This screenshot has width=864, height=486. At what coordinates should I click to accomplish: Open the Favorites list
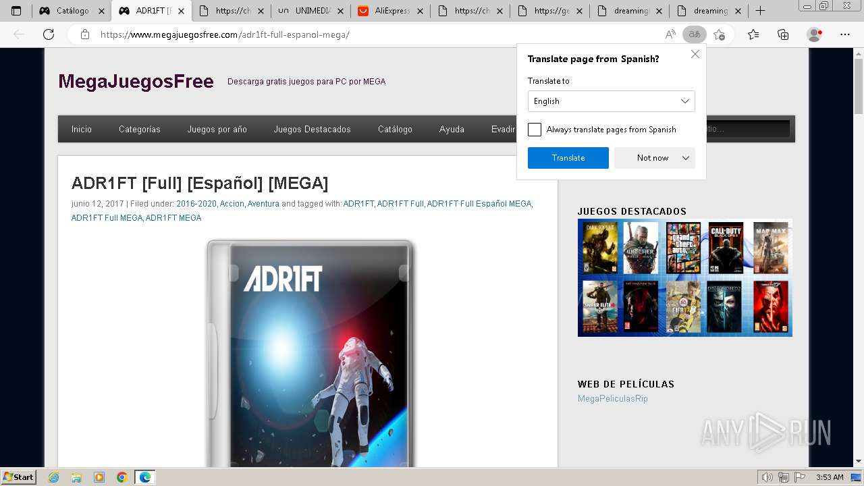[x=753, y=34]
